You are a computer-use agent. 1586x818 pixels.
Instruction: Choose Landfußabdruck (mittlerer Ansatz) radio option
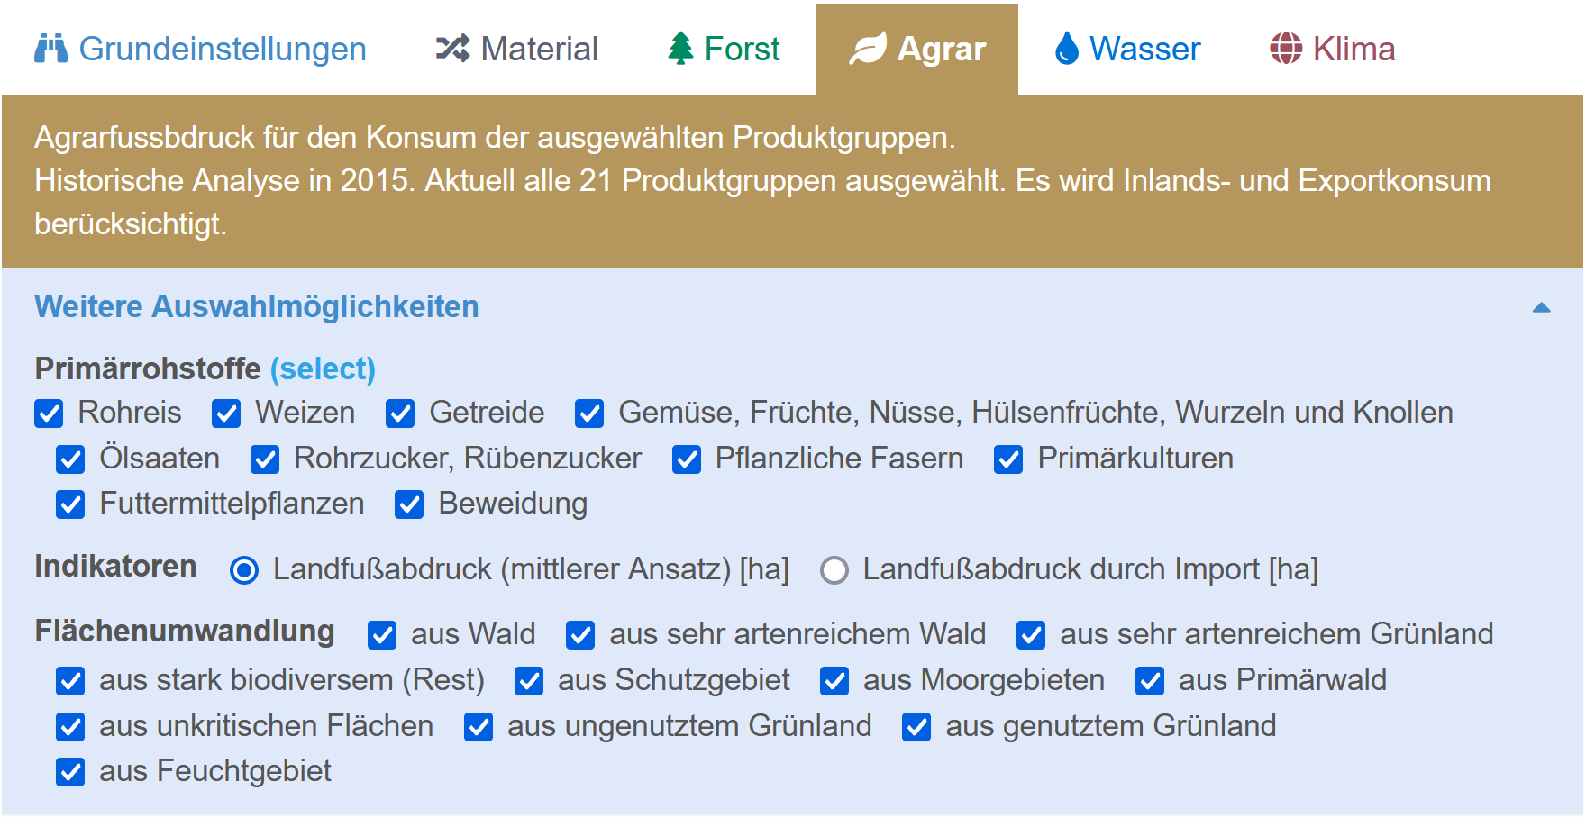244,570
